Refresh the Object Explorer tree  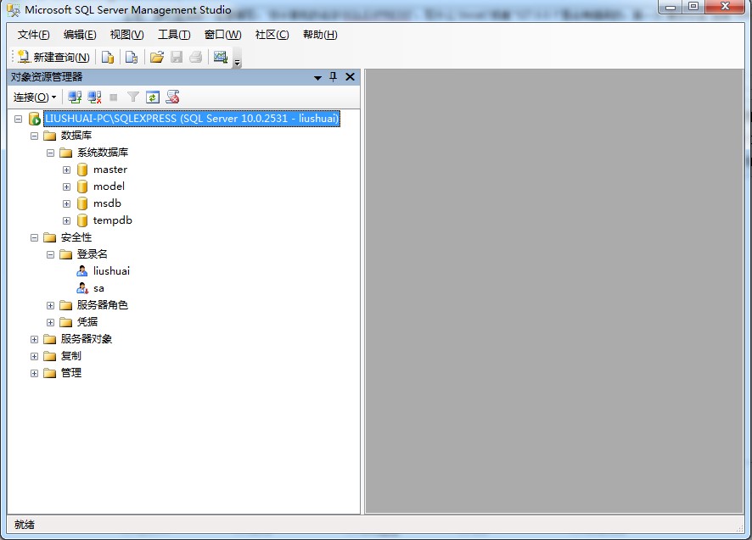click(153, 97)
